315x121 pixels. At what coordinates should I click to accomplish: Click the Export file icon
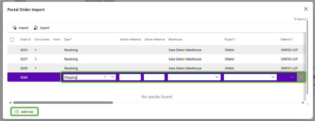click(x=36, y=28)
